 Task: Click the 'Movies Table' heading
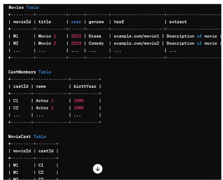pyautogui.click(x=24, y=8)
